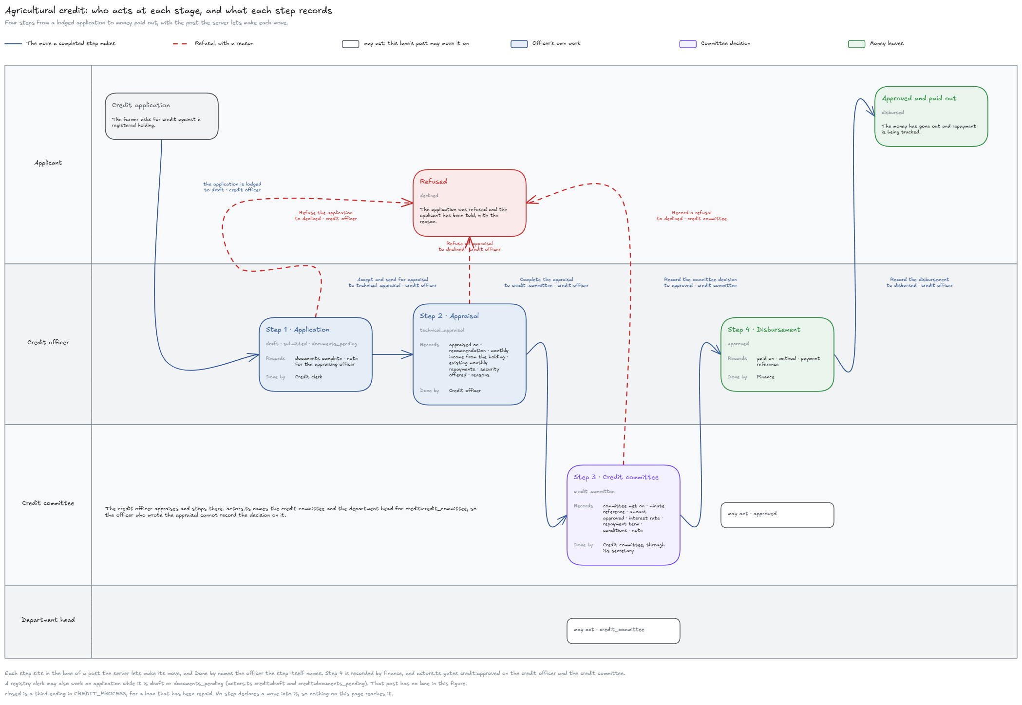
Task: Click the 'may act' legend box
Action: (351, 44)
